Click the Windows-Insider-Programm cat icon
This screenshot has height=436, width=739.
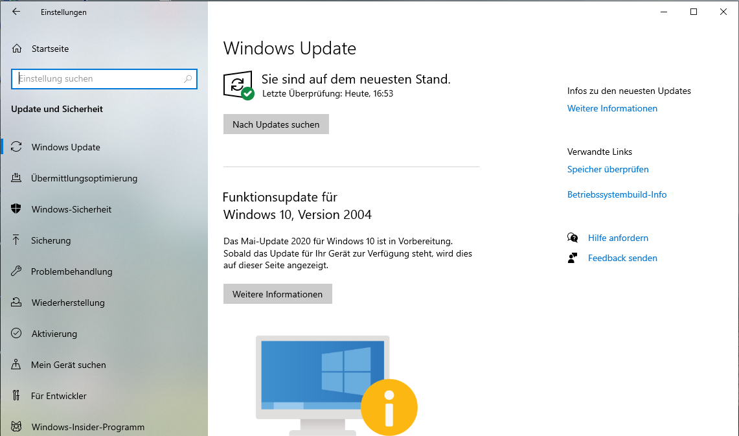coord(16,426)
